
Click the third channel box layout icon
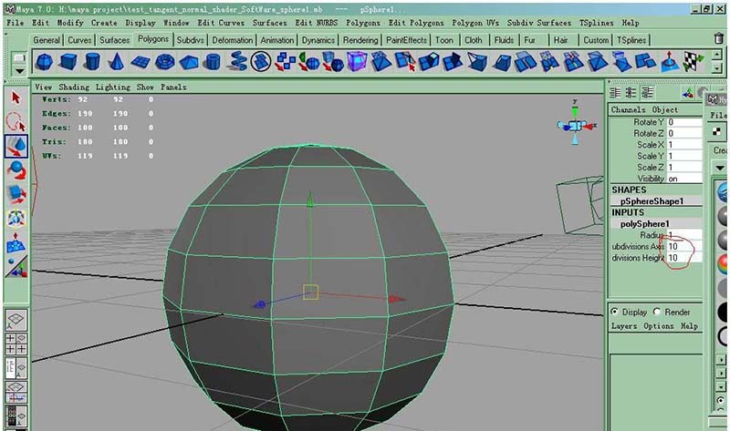[x=648, y=93]
